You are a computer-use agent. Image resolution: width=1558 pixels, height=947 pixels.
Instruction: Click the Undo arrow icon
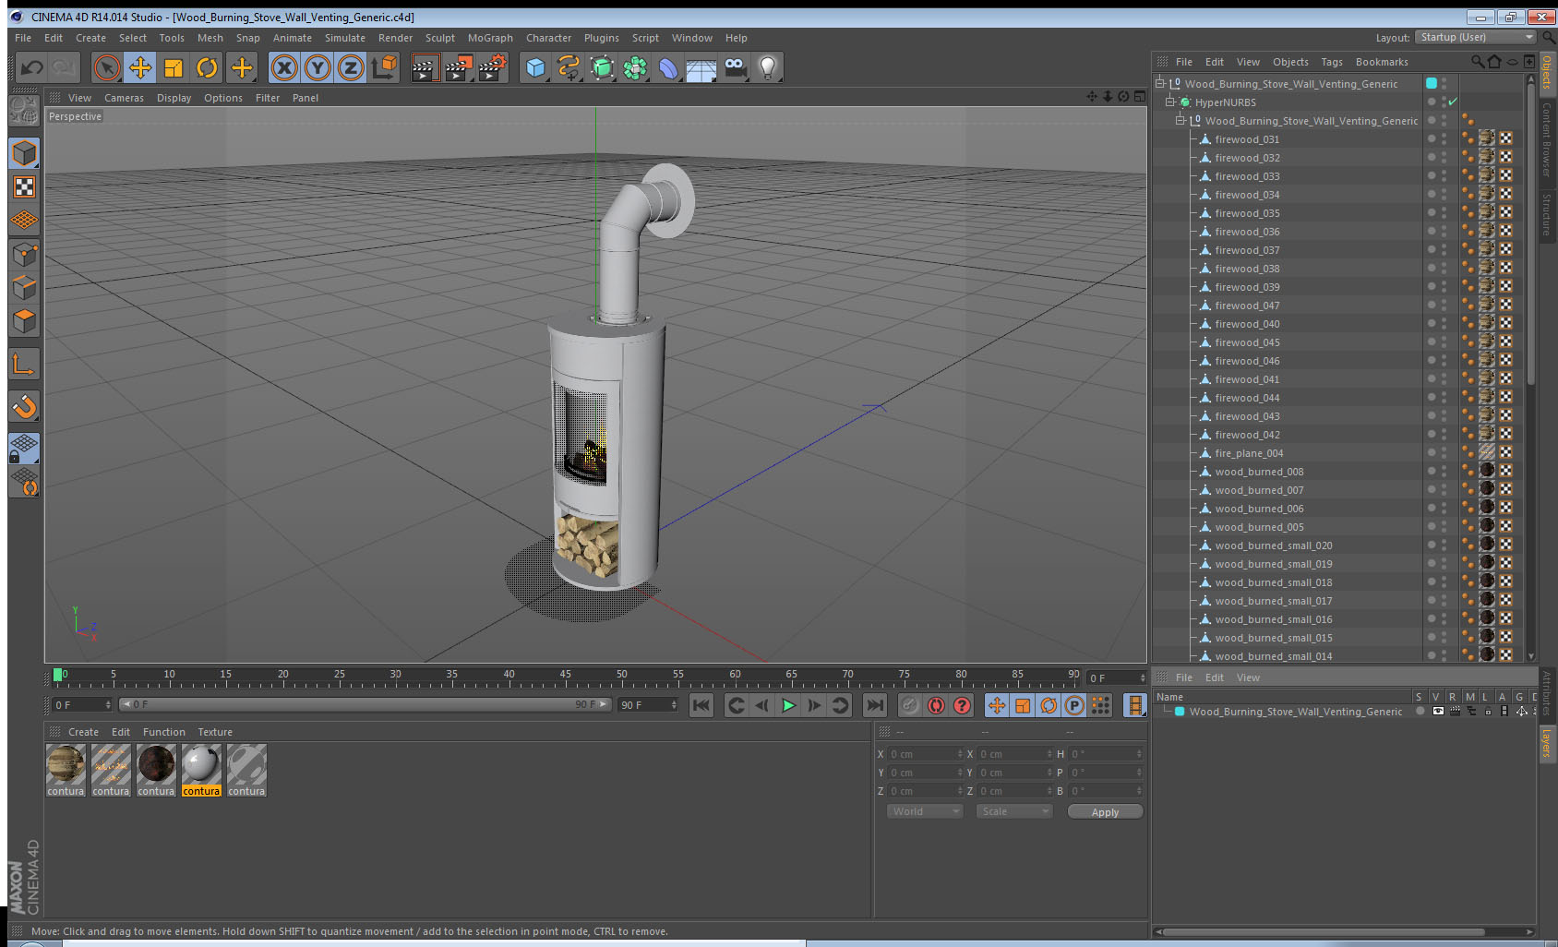coord(32,67)
